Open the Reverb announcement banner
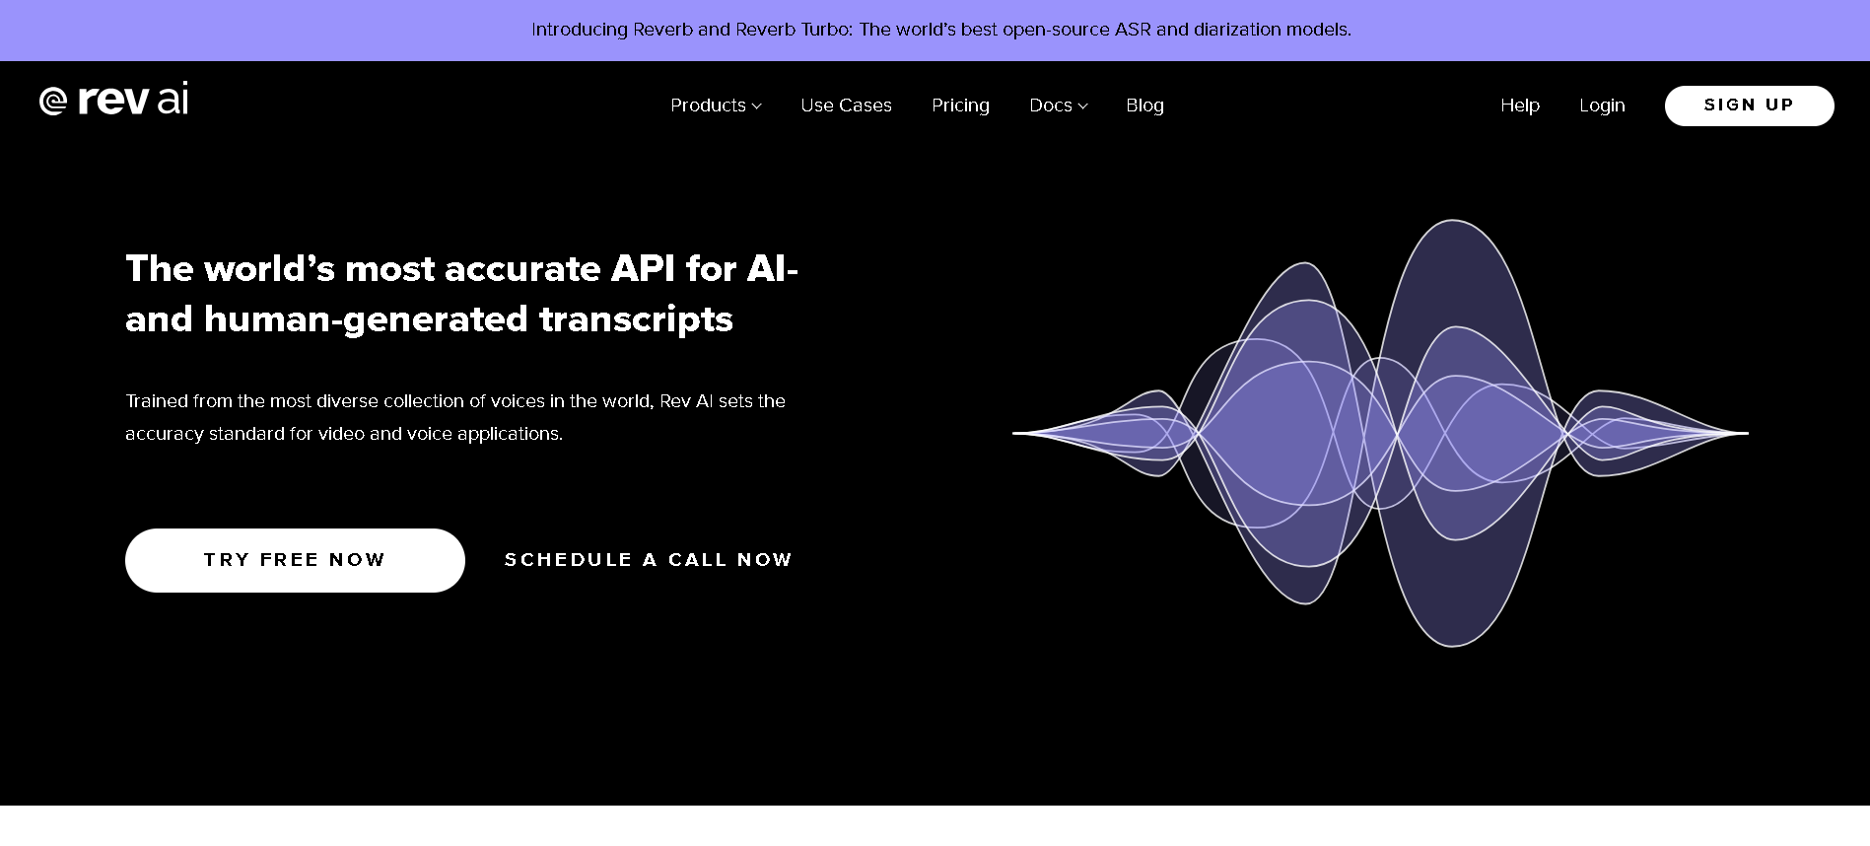The height and width of the screenshot is (846, 1870). point(941,30)
